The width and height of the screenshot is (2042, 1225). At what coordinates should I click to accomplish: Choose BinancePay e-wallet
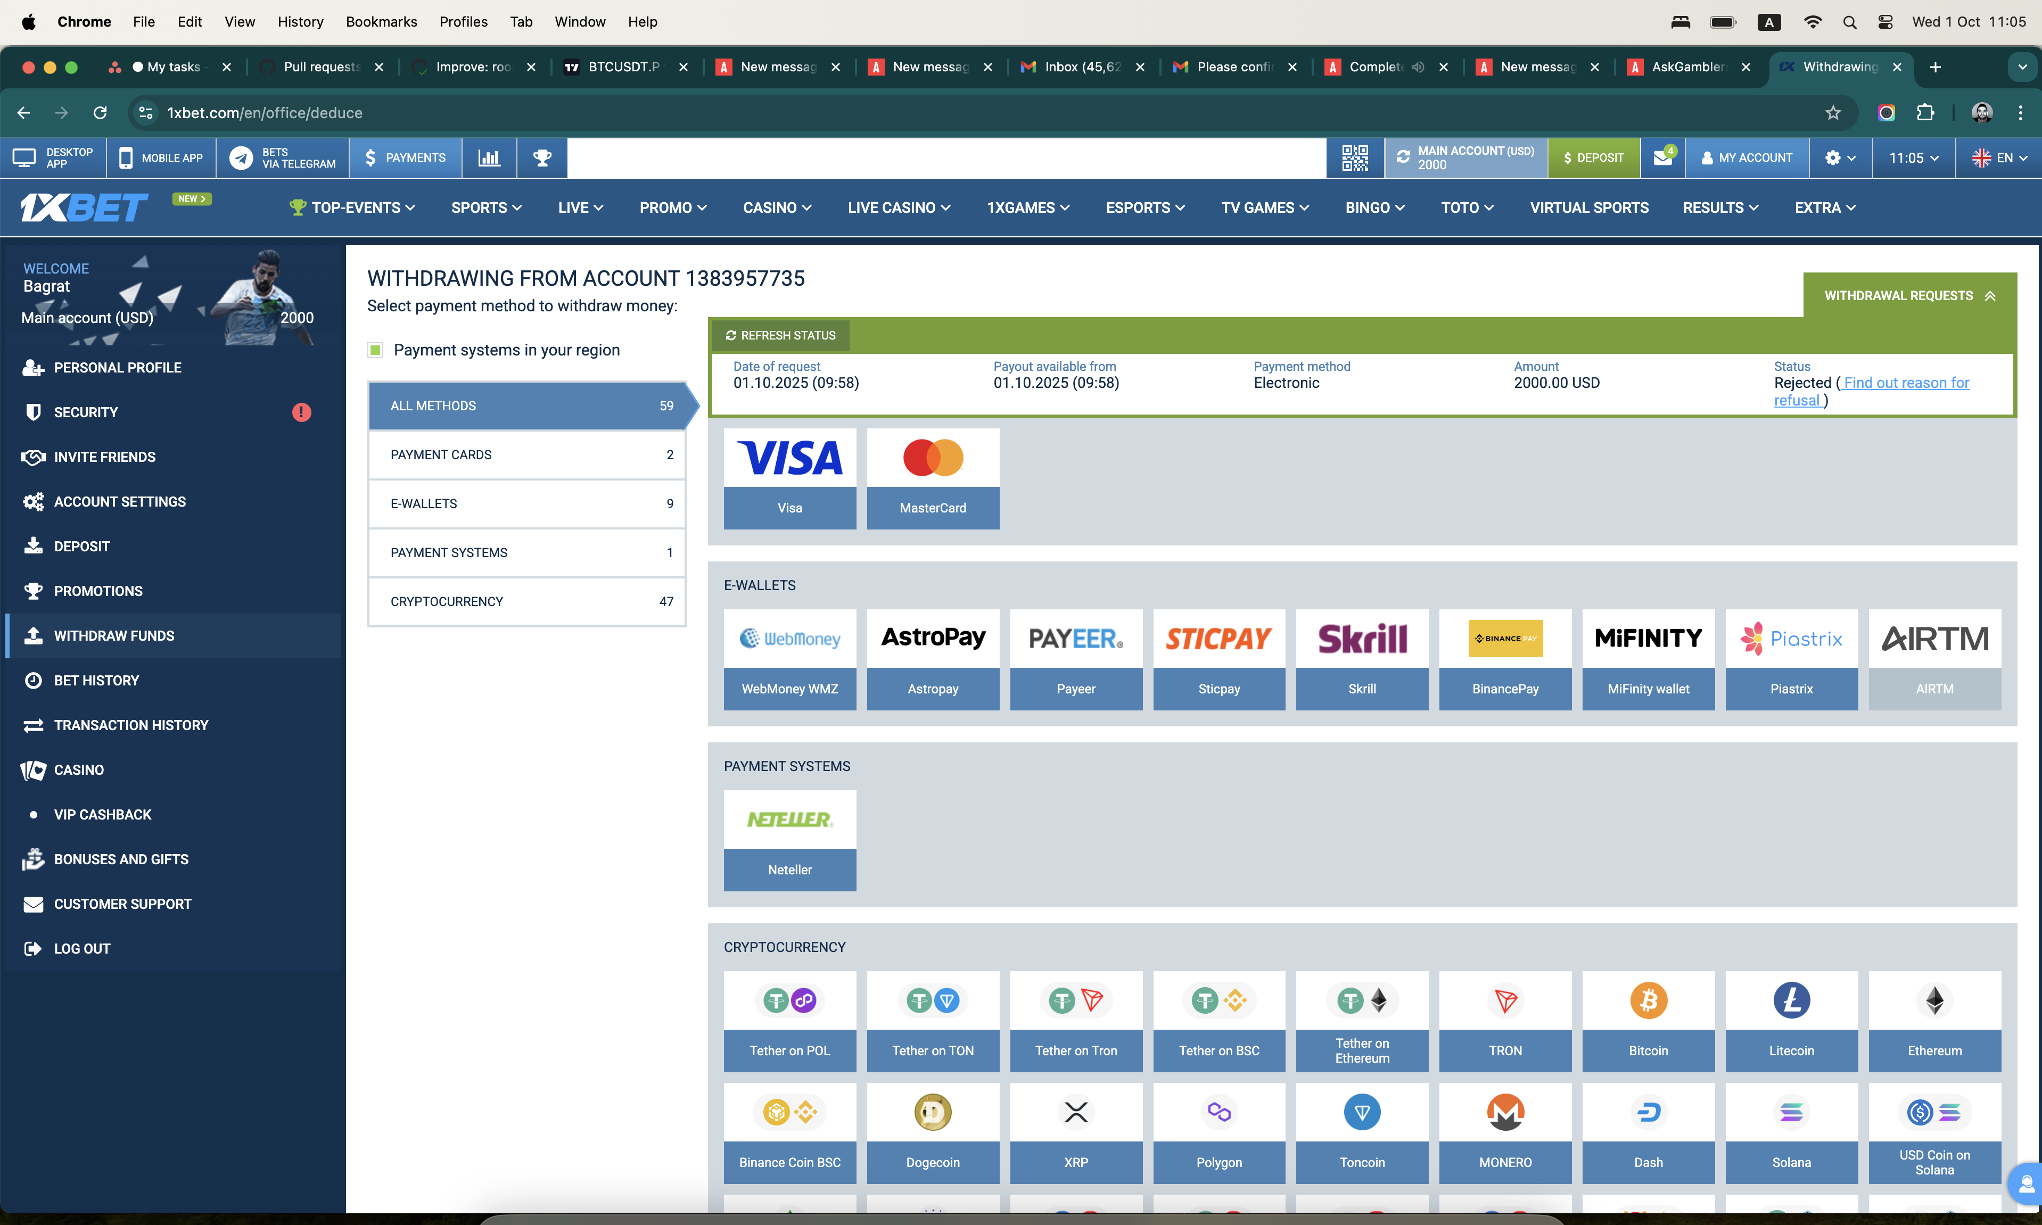[1505, 659]
